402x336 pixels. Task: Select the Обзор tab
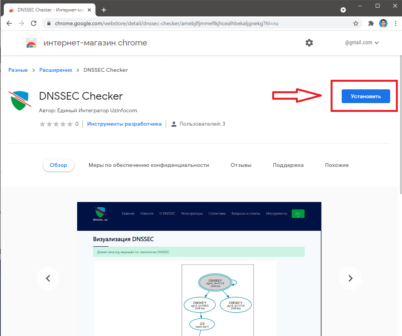58,165
